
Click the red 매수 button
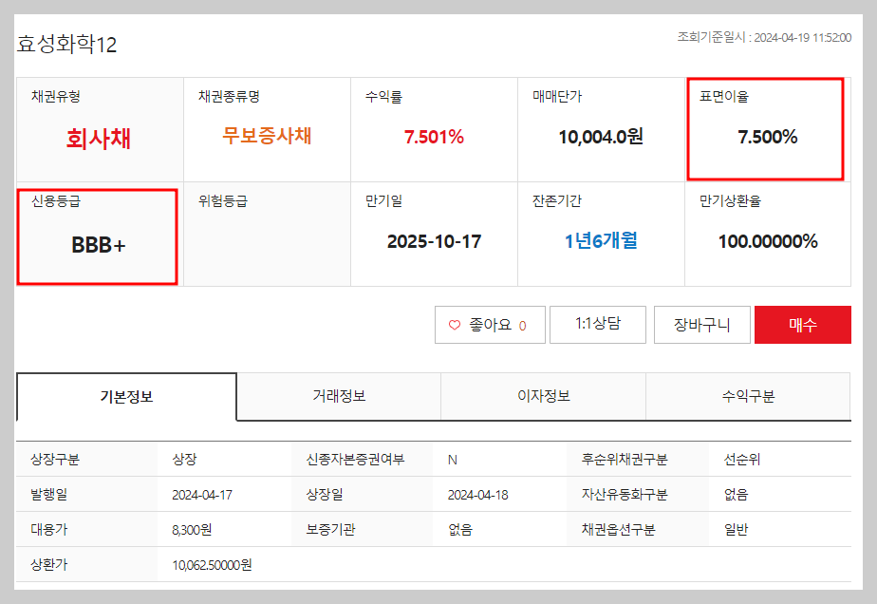coord(803,324)
